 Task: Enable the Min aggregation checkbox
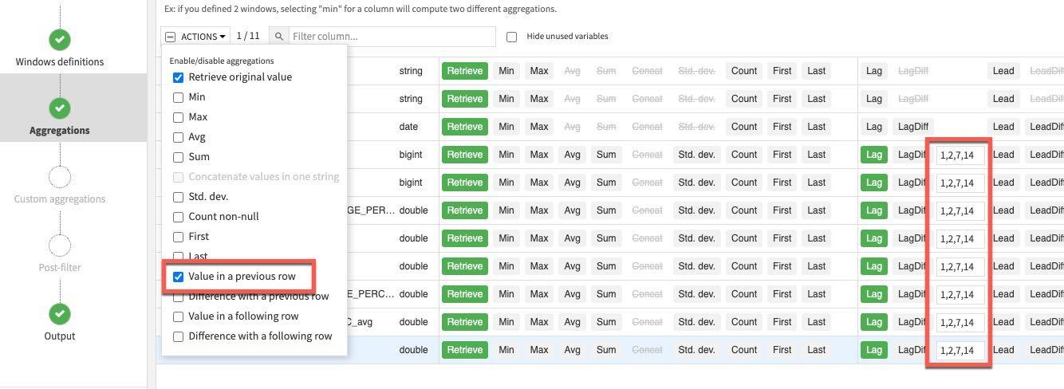click(x=179, y=97)
